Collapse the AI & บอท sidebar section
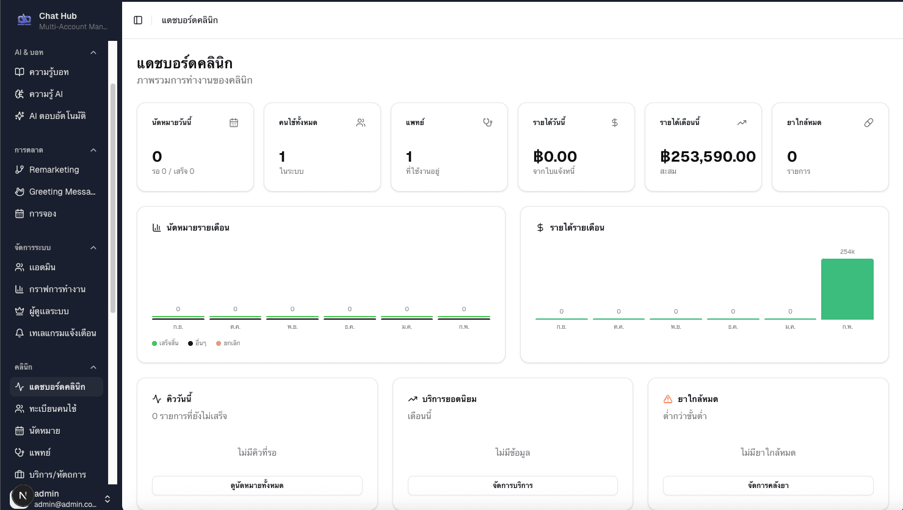Image resolution: width=903 pixels, height=510 pixels. pyautogui.click(x=93, y=52)
